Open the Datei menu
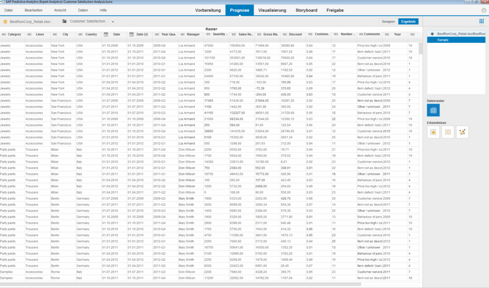 pyautogui.click(x=9, y=10)
